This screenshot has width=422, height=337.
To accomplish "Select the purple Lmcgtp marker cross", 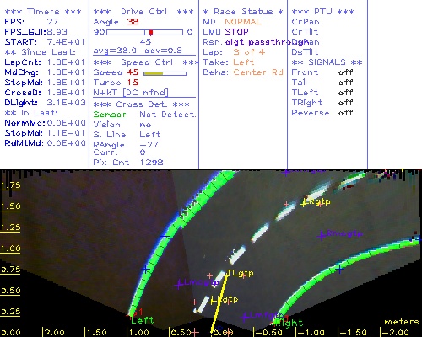I will pyautogui.click(x=179, y=285).
